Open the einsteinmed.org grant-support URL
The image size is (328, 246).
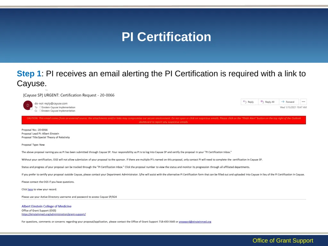tap(53, 214)
